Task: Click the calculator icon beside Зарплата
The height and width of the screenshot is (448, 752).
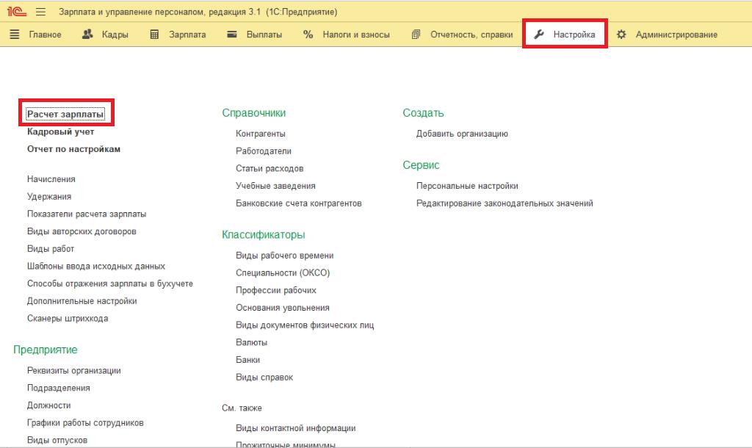Action: [x=154, y=35]
